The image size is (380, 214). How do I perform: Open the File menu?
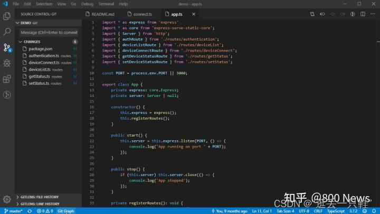16,4
